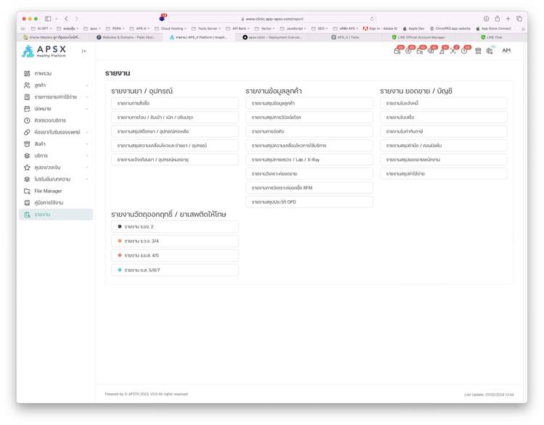Switch to the APS_X Trello browser tab
Image resolution: width=544 pixels, height=425 pixels.
click(x=348, y=37)
